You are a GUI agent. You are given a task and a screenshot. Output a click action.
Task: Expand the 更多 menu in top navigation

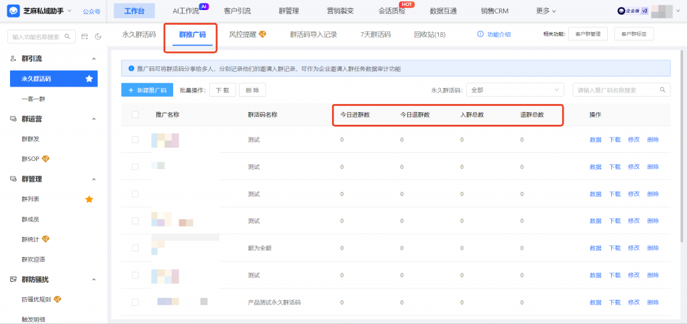546,11
